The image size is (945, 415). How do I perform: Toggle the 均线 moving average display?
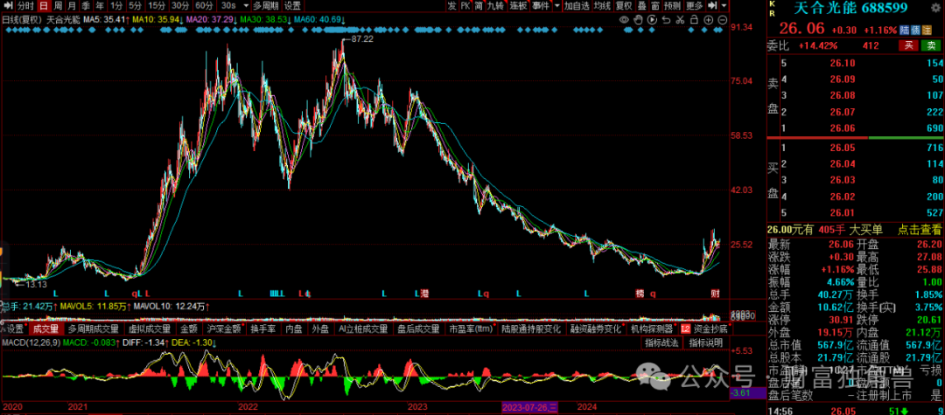[602, 5]
